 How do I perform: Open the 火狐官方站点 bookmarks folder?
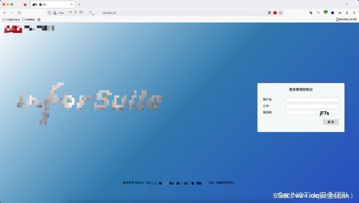tap(11, 20)
